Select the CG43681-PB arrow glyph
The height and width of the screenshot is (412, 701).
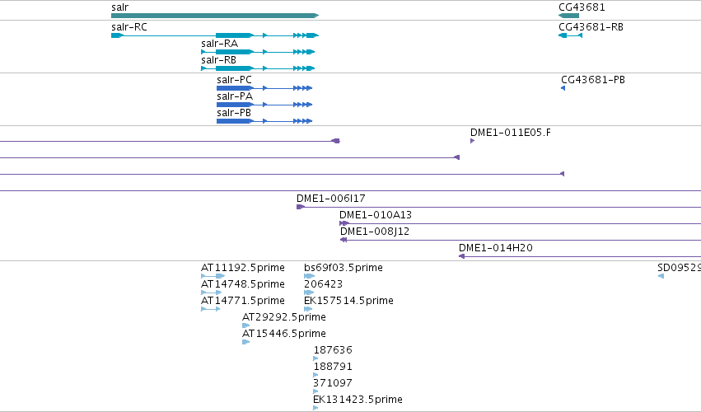click(x=563, y=88)
